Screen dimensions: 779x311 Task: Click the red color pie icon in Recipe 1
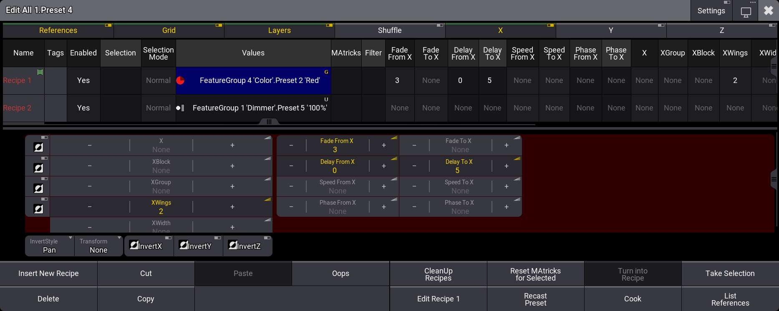180,80
